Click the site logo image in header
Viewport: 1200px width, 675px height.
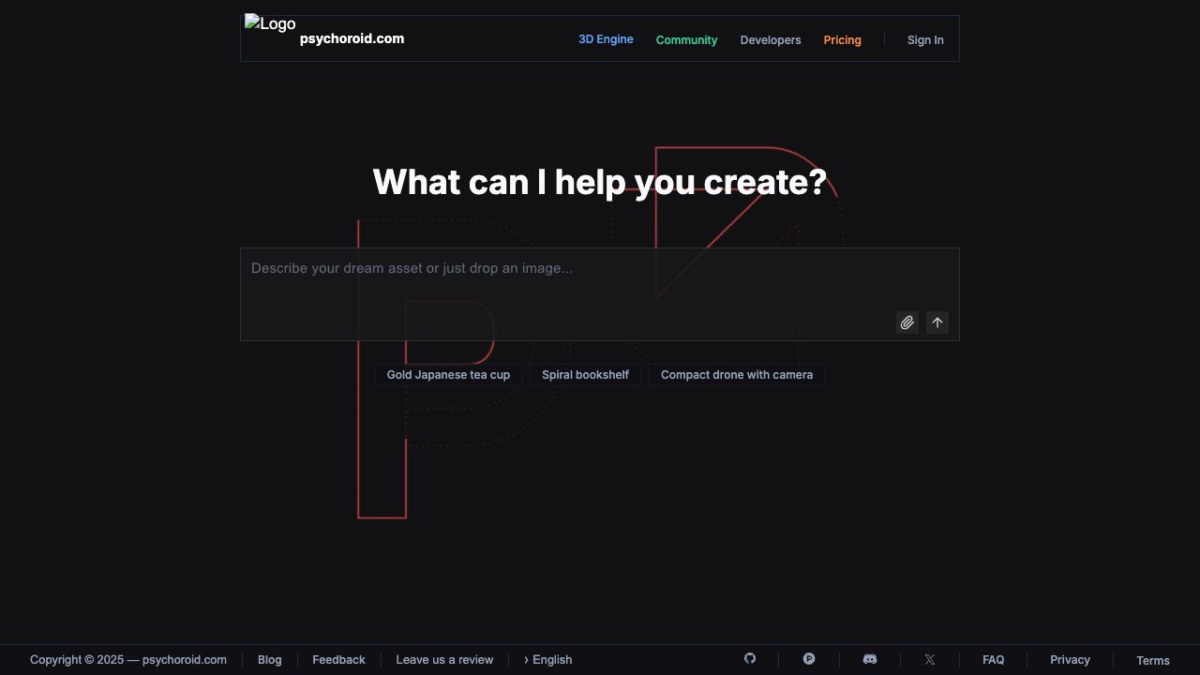pyautogui.click(x=270, y=24)
